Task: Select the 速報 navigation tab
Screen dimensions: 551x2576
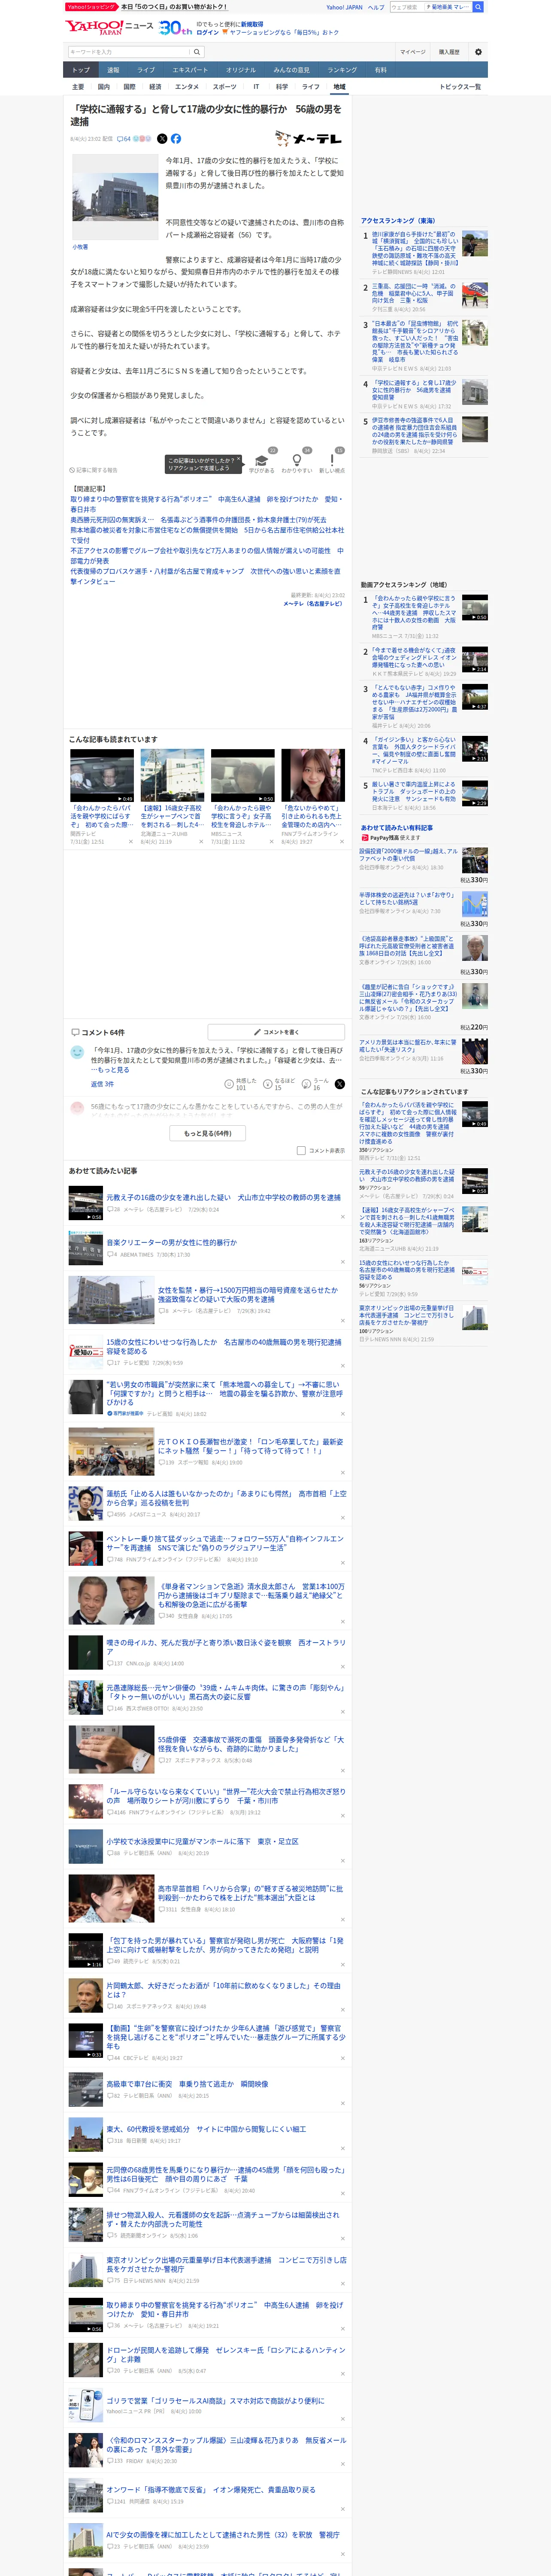Action: 113,70
